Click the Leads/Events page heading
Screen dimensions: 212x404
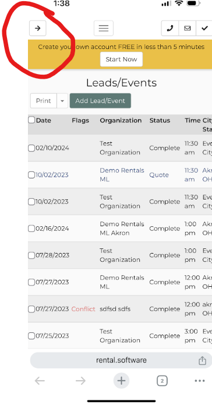click(x=121, y=83)
